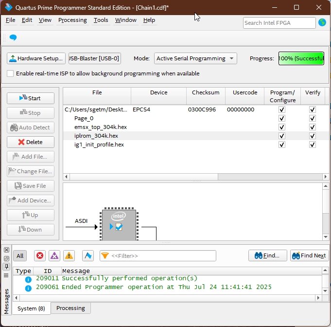Image resolution: width=331 pixels, height=327 pixels.
Task: Switch to Processing messages tab
Action: click(x=70, y=308)
